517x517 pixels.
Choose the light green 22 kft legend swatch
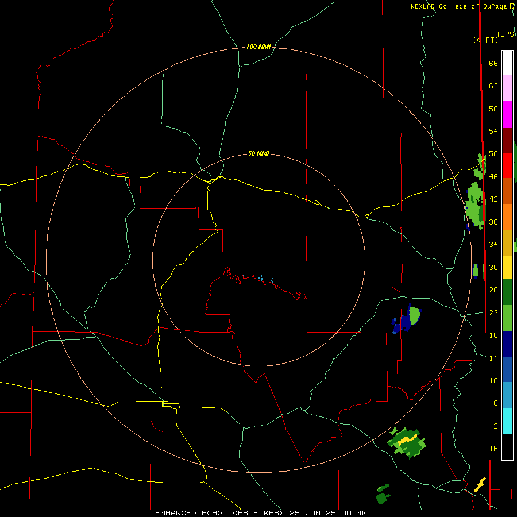[507, 318]
